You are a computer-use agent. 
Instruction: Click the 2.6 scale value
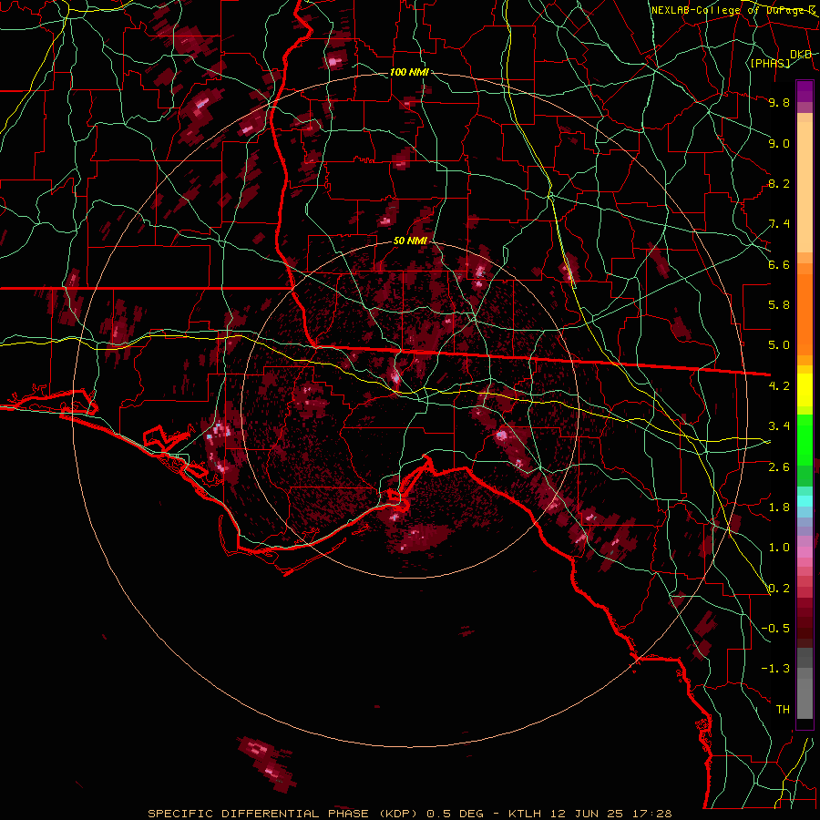pos(779,467)
